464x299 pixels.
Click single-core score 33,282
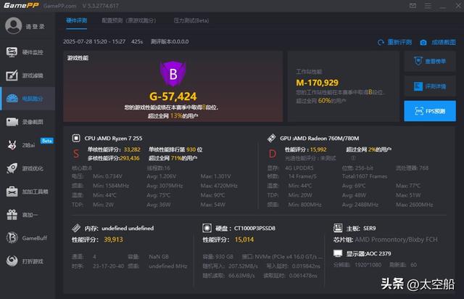(x=132, y=149)
